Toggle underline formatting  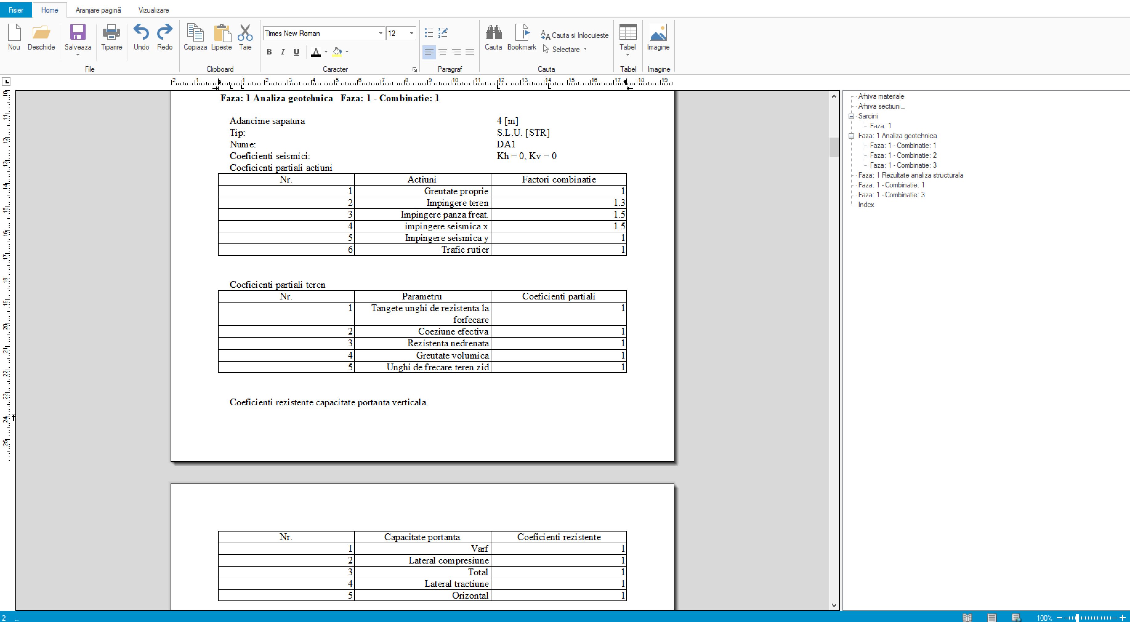(x=297, y=52)
